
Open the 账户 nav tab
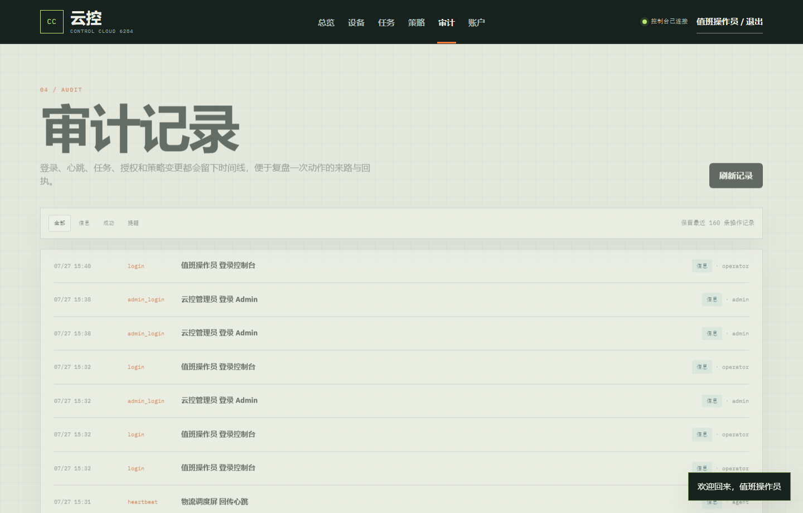pyautogui.click(x=477, y=22)
